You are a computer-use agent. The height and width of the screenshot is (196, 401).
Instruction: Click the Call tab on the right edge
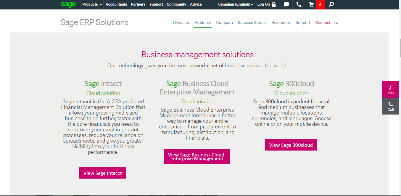[390, 106]
